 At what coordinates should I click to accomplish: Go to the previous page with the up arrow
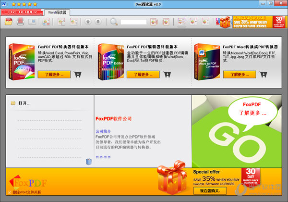[88, 22]
